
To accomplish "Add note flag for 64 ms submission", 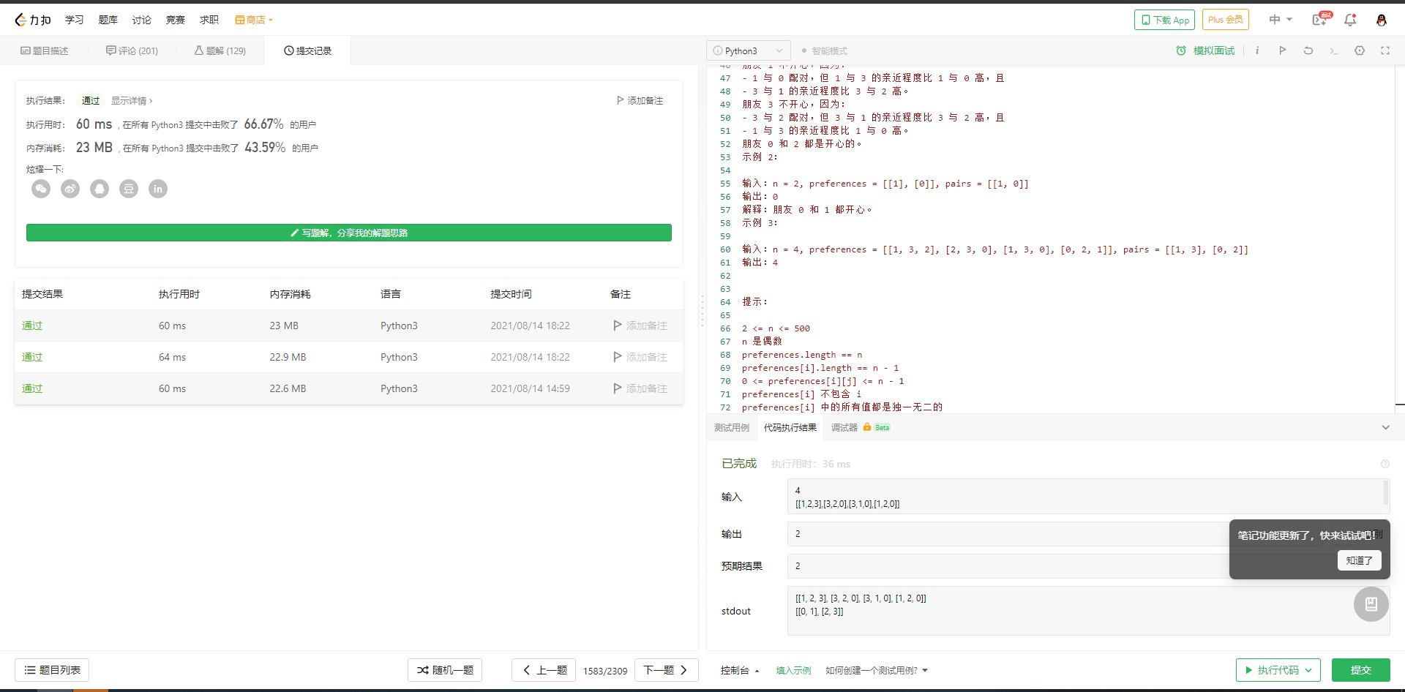I will pyautogui.click(x=640, y=357).
